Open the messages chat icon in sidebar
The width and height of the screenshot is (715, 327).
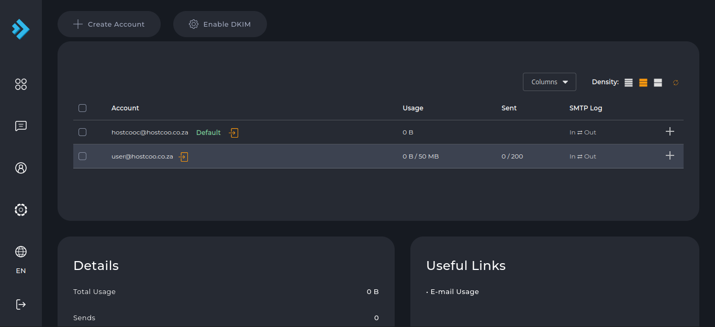coord(21,126)
